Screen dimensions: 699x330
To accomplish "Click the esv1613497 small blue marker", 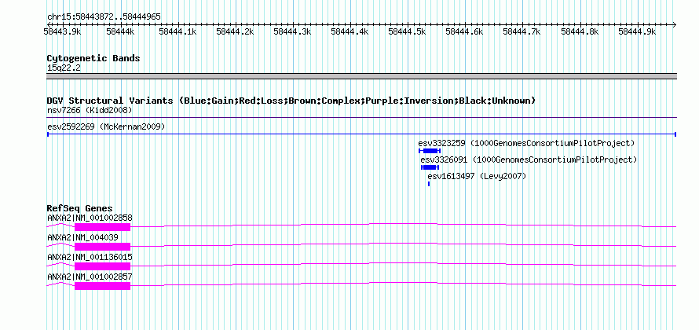I will click(429, 184).
